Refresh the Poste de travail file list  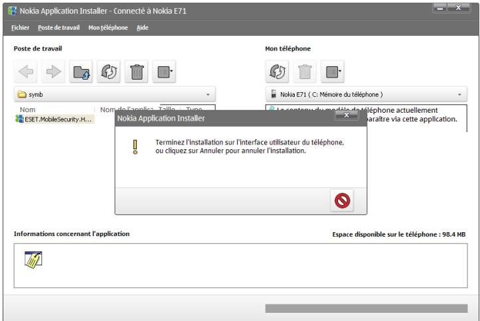(x=109, y=72)
